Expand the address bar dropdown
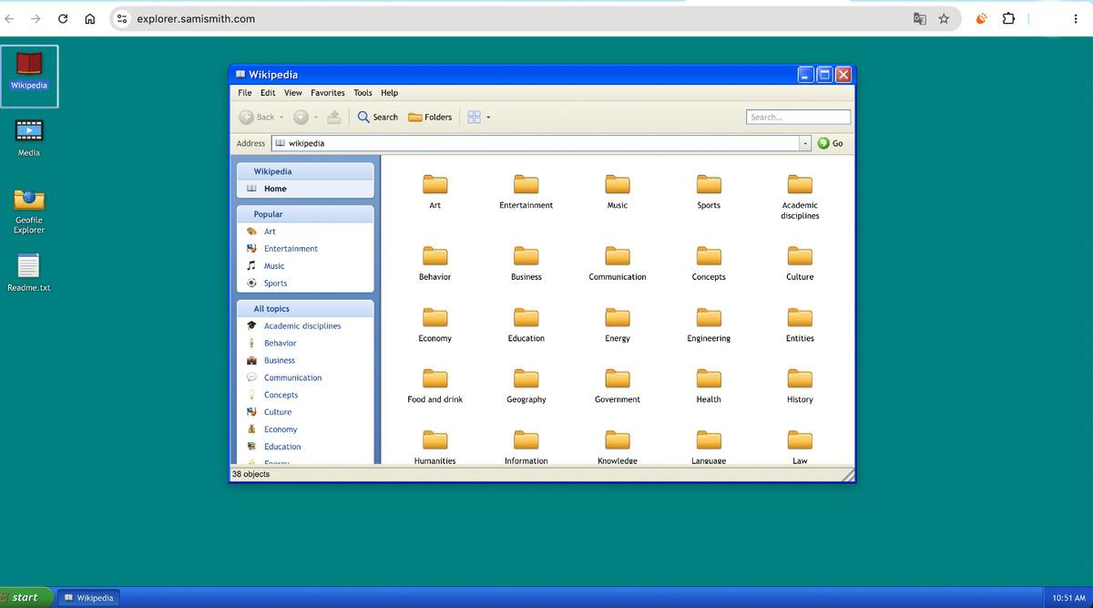The image size is (1093, 608). [x=805, y=143]
